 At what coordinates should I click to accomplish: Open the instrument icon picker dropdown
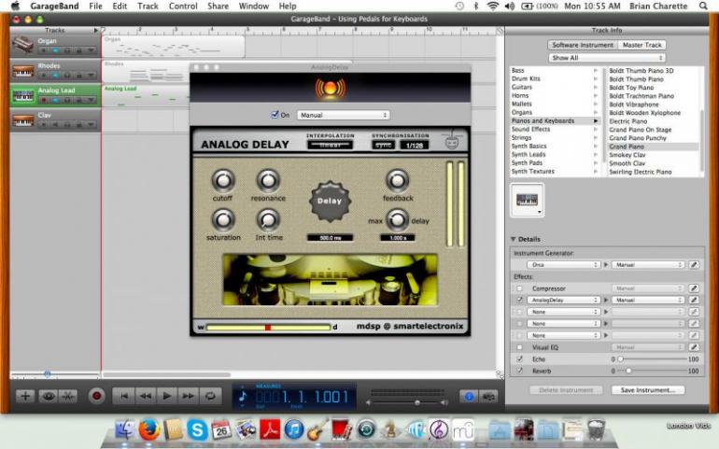coord(528,200)
